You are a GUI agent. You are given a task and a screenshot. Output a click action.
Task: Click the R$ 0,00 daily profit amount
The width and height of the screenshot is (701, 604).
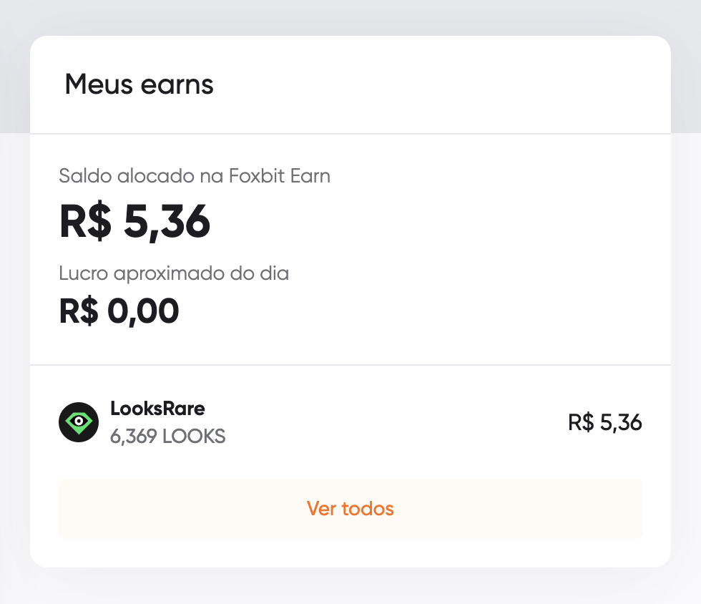119,311
